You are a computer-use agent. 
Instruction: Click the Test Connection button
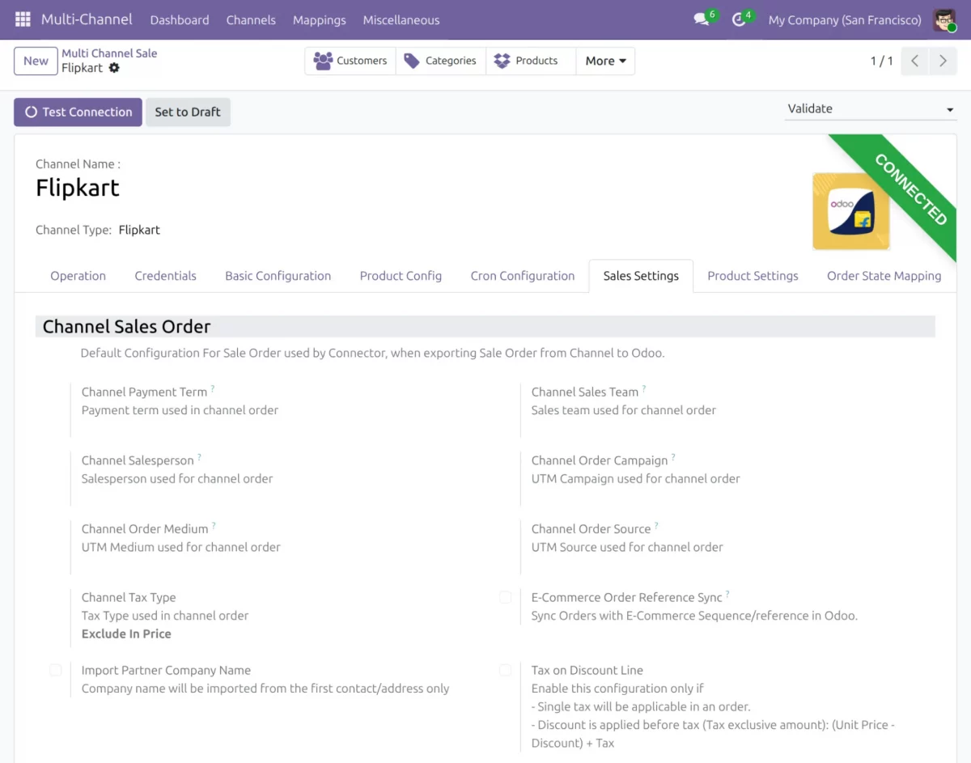click(x=78, y=112)
